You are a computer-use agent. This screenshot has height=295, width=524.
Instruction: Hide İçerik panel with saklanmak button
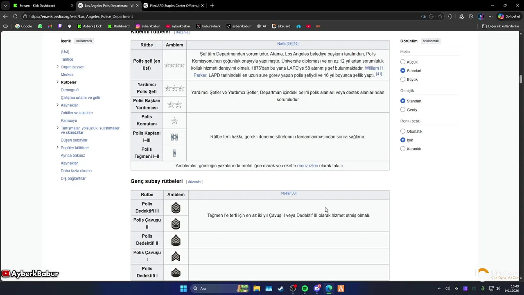point(84,41)
